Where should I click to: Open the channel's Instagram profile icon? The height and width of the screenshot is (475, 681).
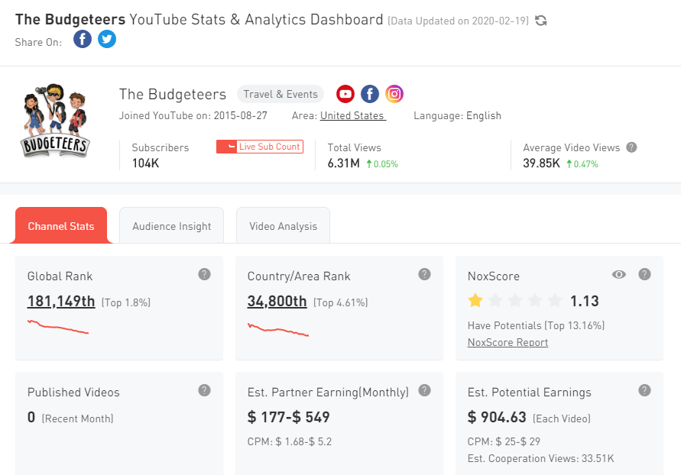point(394,94)
